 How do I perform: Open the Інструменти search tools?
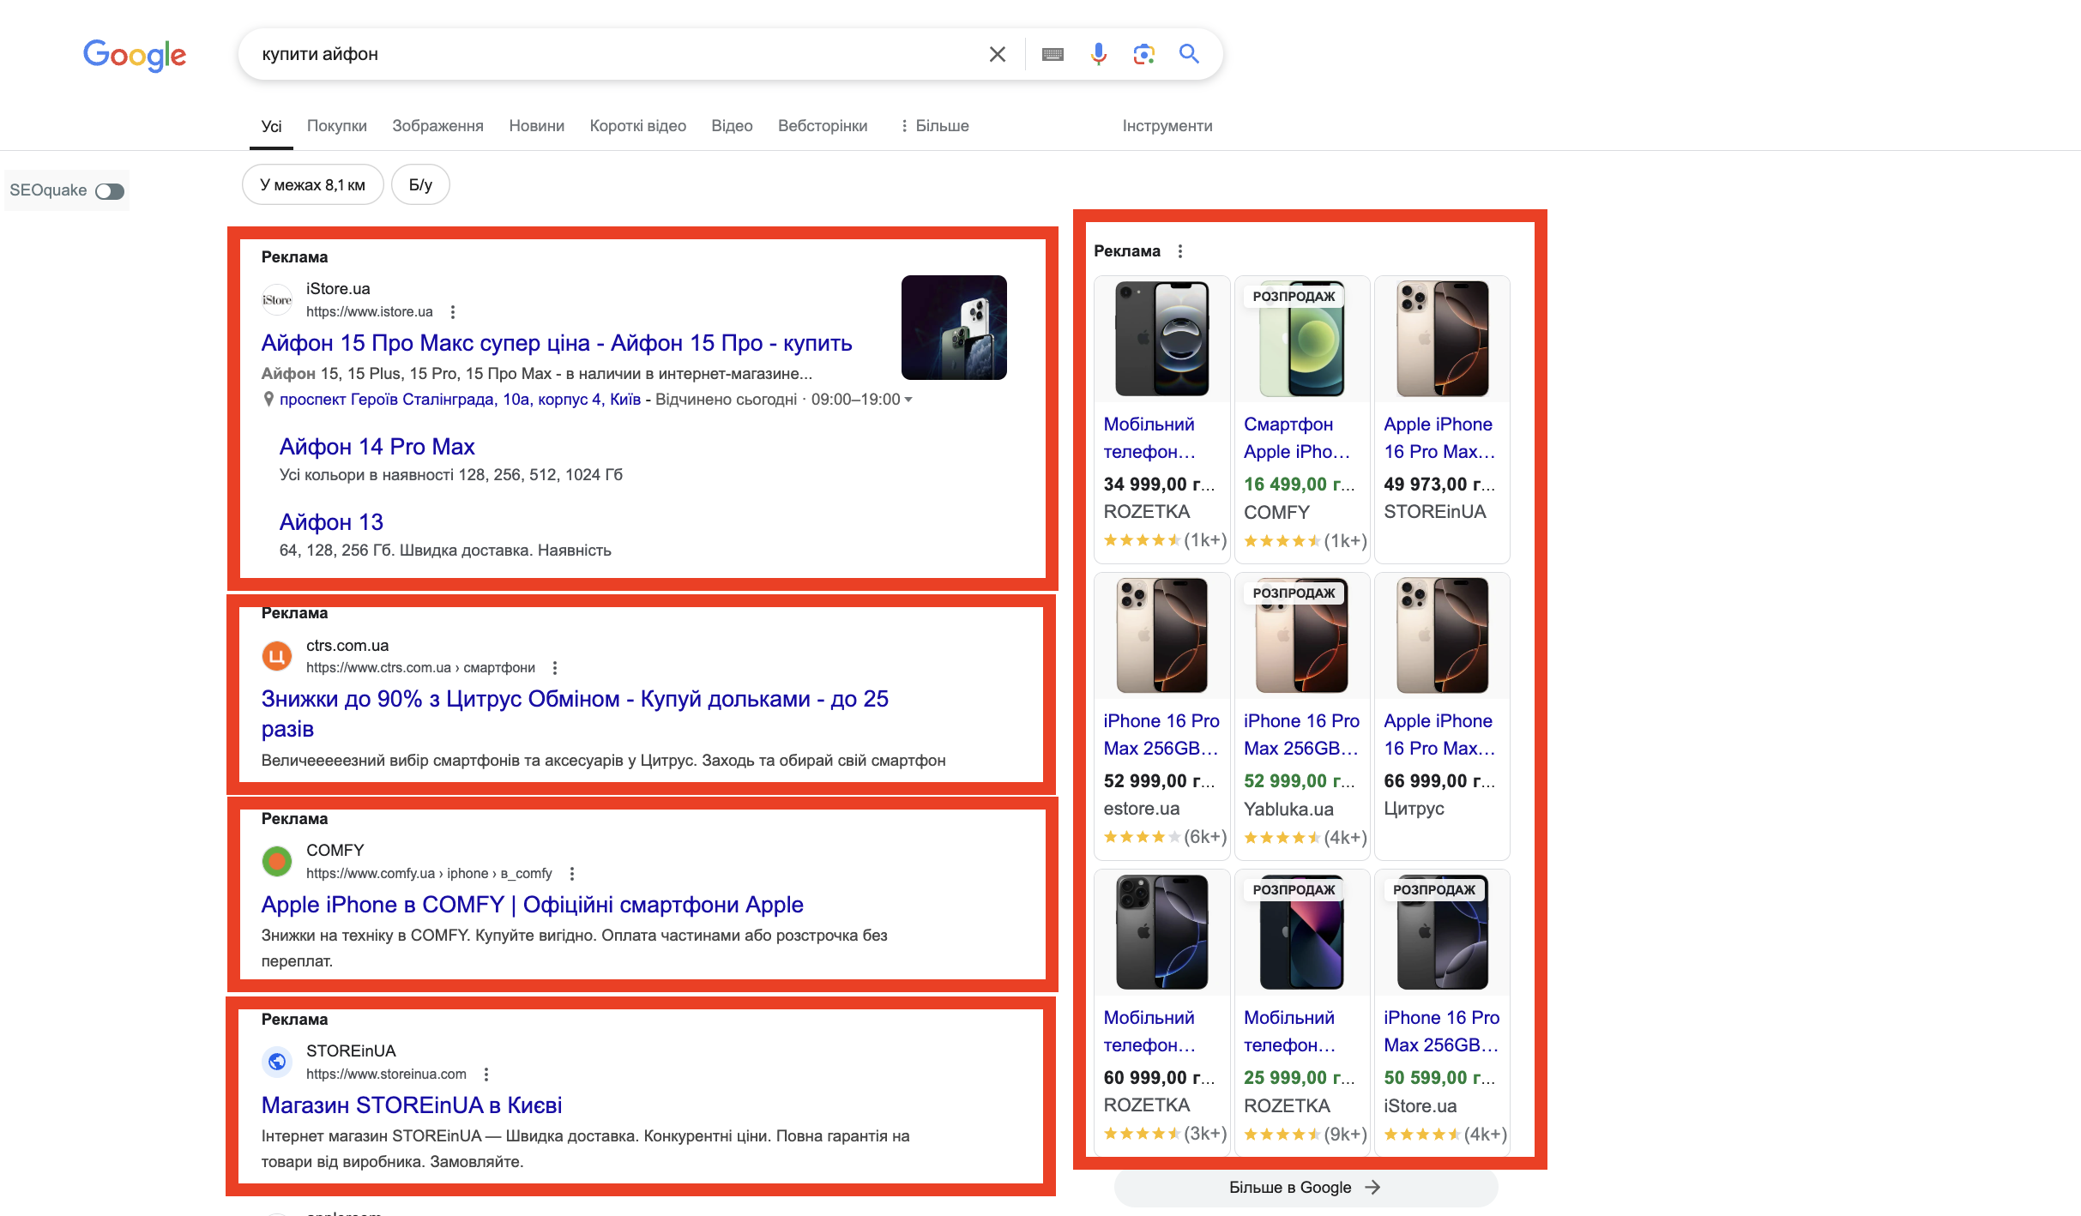point(1167,126)
